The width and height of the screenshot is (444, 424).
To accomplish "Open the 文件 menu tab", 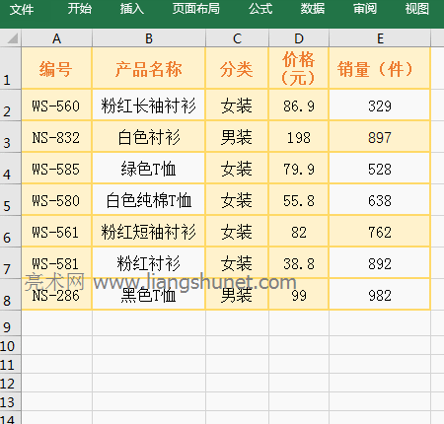I will 22,9.
